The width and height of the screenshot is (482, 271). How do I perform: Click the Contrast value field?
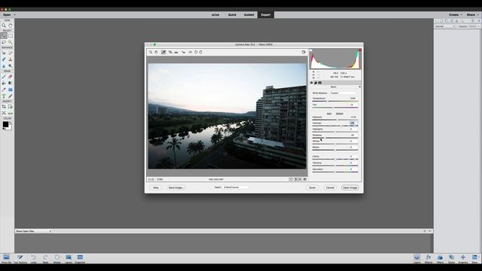point(353,123)
